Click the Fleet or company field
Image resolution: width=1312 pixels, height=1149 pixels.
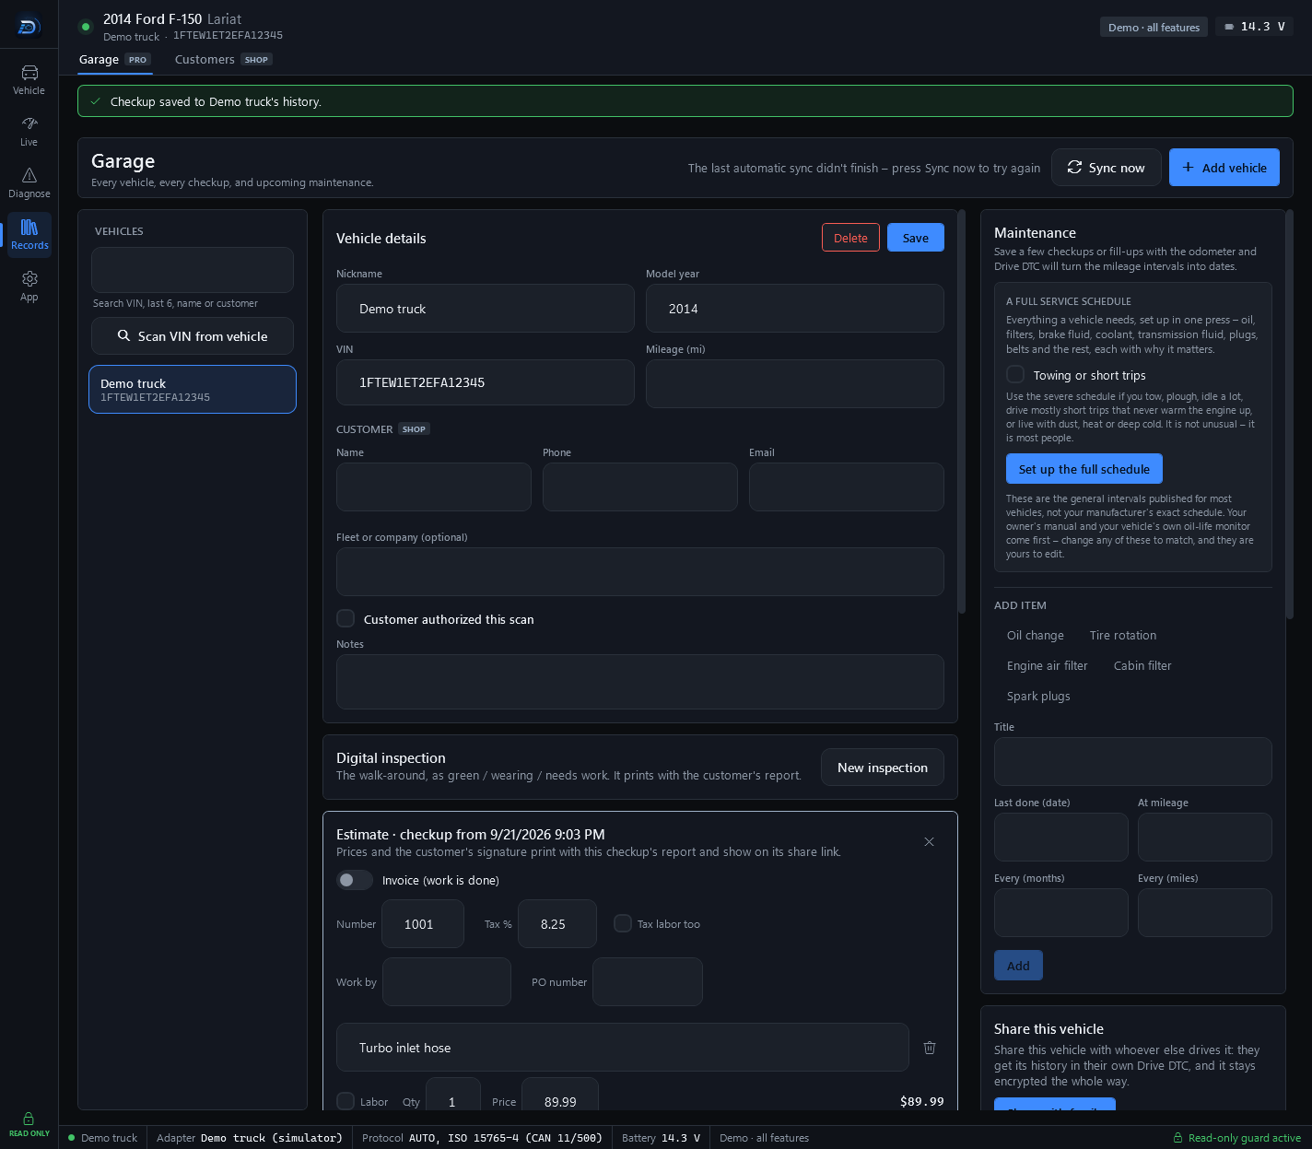(x=640, y=571)
